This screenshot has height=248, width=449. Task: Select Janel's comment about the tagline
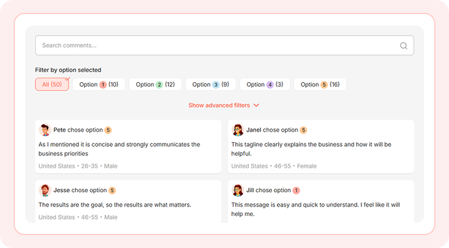[x=311, y=149]
